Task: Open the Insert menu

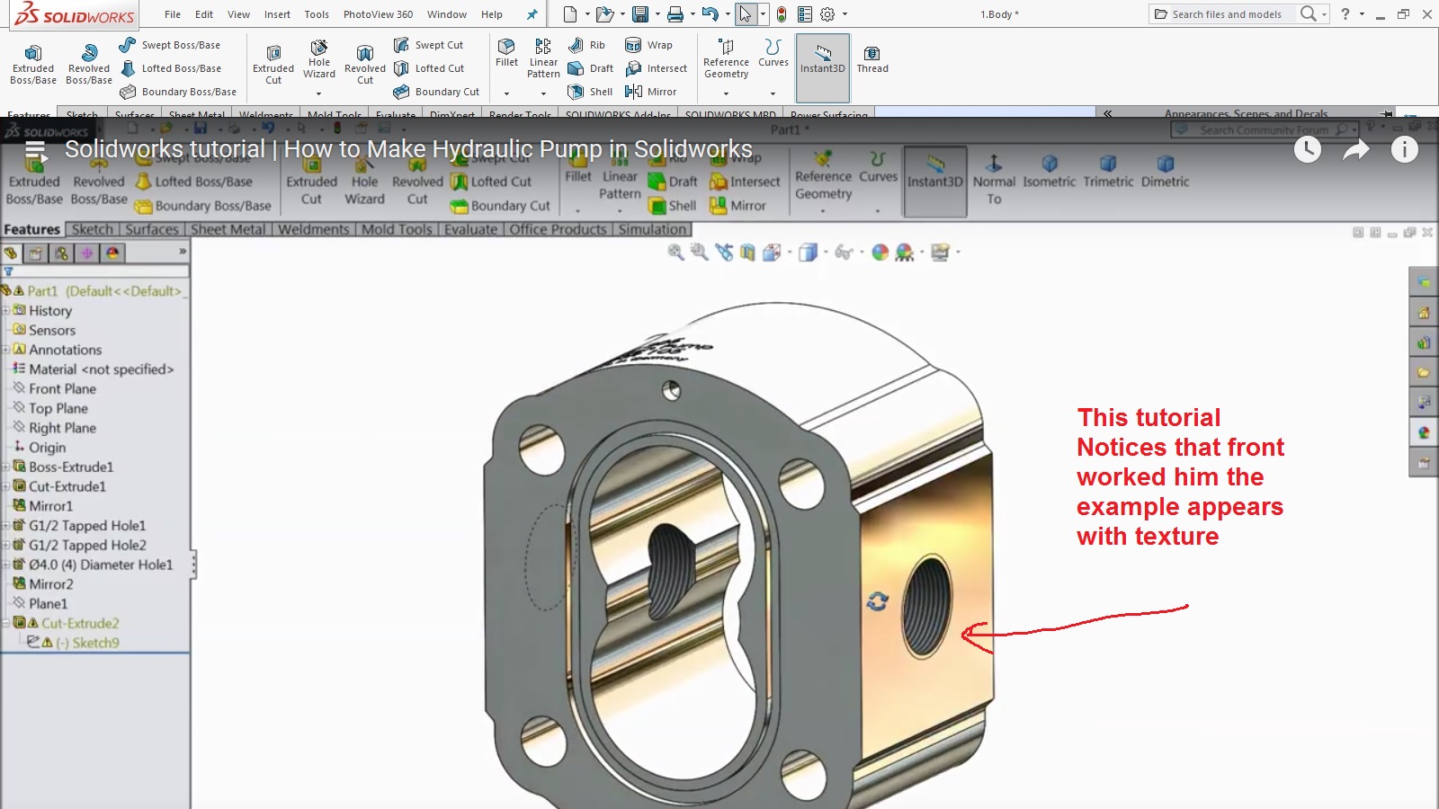Action: pyautogui.click(x=277, y=14)
